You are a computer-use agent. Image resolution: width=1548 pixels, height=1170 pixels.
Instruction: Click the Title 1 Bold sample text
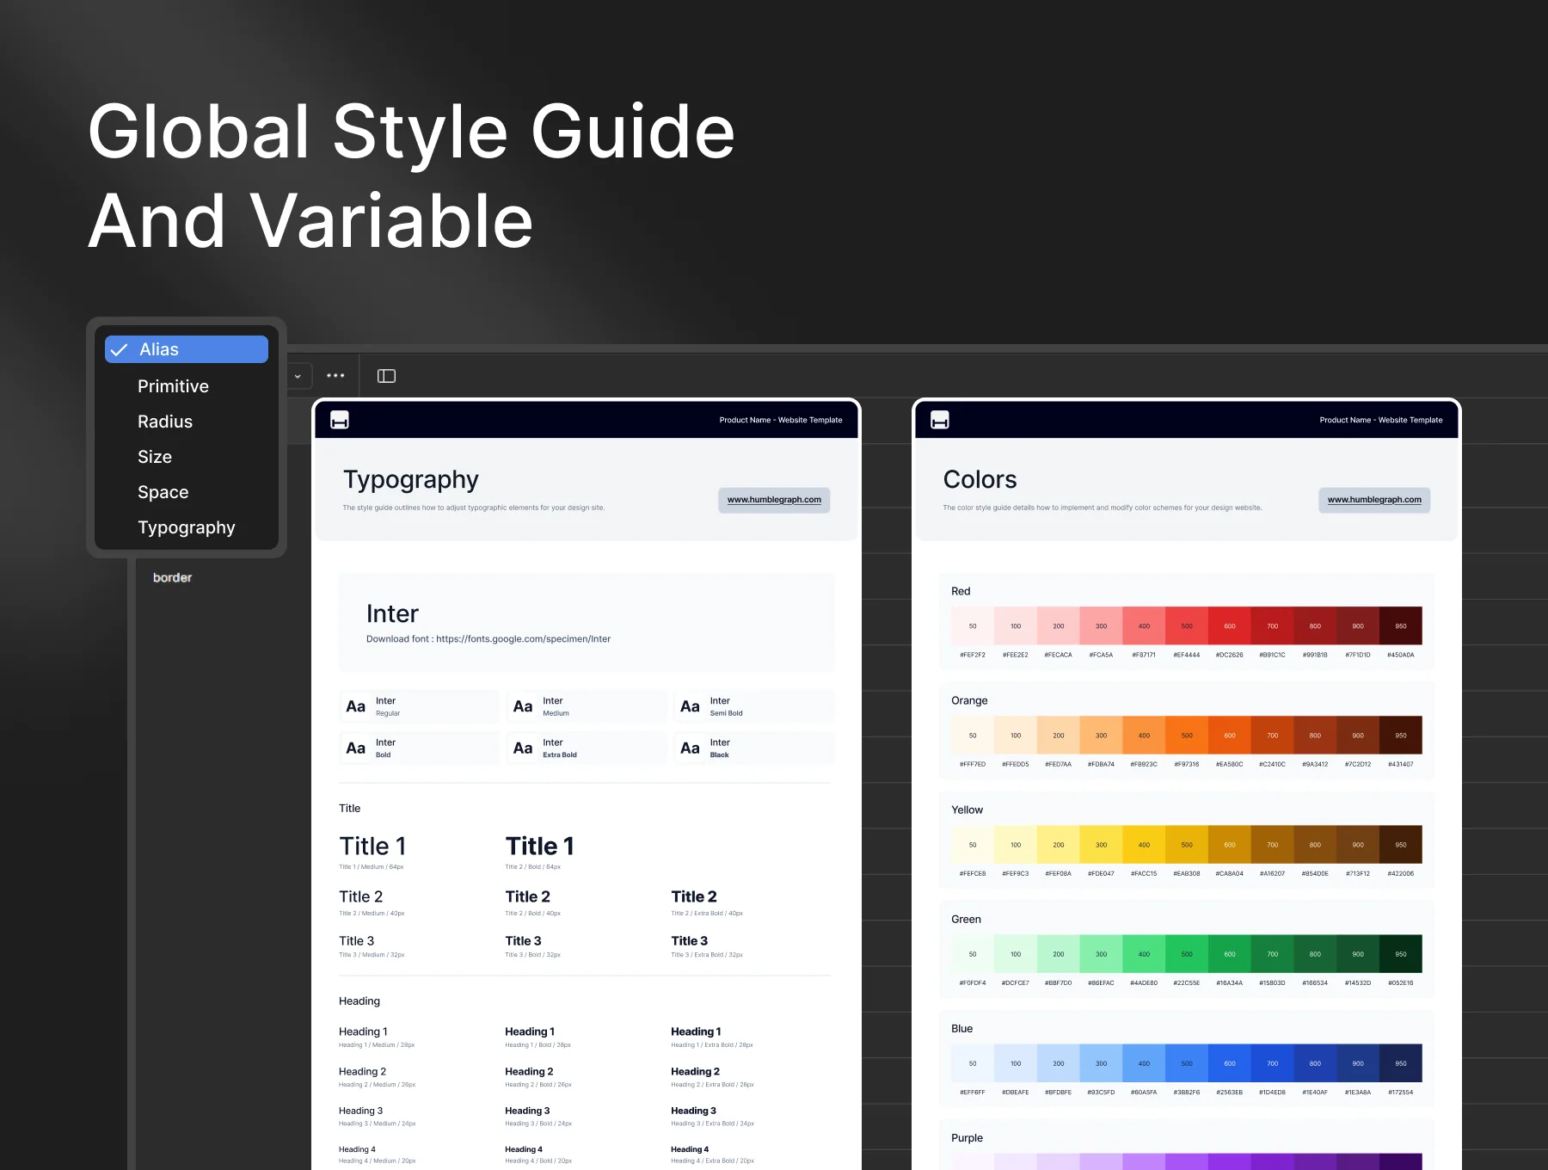tap(539, 847)
